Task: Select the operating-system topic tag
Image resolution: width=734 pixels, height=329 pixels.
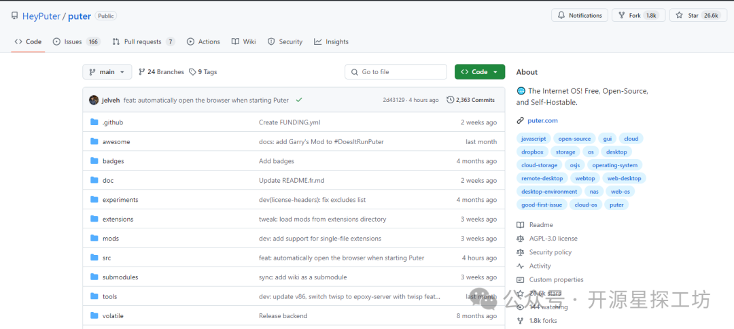Action: 614,164
